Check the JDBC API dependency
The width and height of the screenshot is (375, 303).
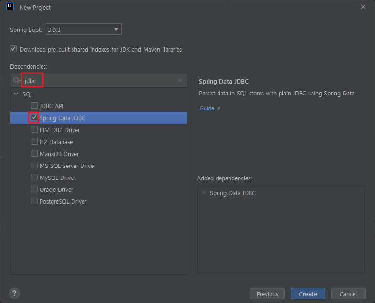pos(34,105)
